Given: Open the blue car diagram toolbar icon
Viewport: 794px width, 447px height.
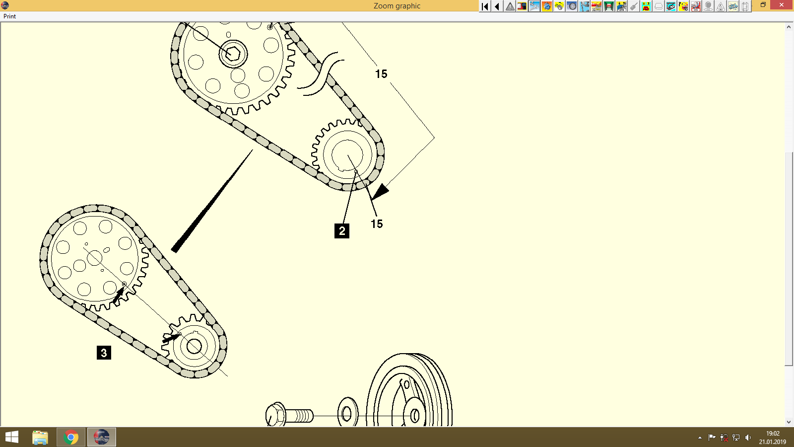Looking at the screenshot, I should click(x=671, y=6).
